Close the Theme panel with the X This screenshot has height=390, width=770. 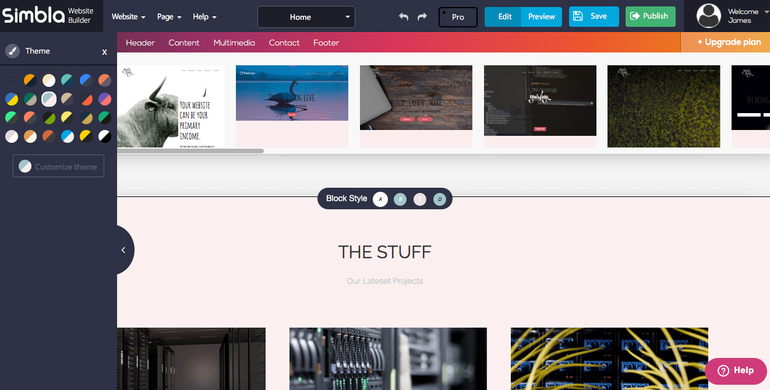[x=104, y=52]
